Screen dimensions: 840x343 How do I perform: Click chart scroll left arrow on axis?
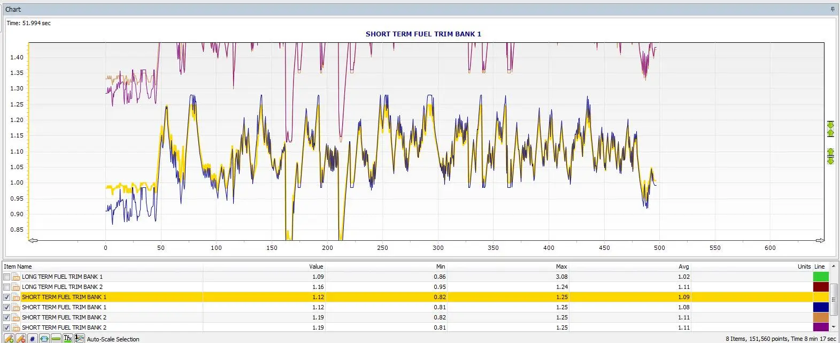tap(33, 240)
